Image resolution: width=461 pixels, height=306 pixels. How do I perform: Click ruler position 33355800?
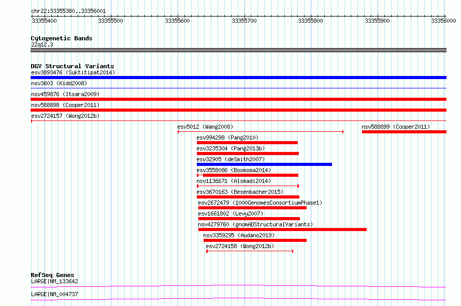[x=310, y=21]
